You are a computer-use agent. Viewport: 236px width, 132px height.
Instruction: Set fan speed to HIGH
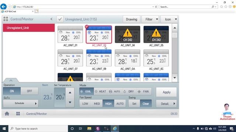[108, 103]
